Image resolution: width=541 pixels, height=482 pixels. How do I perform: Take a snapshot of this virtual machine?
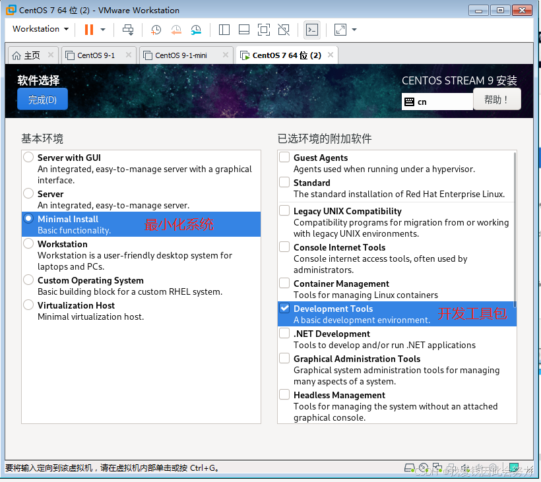pos(156,30)
